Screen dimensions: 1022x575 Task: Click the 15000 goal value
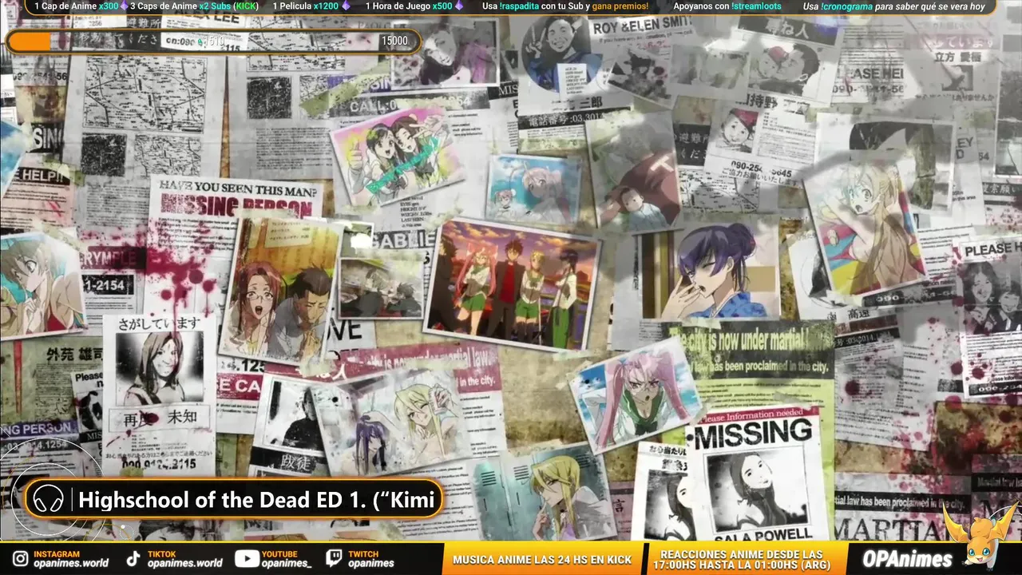point(394,41)
